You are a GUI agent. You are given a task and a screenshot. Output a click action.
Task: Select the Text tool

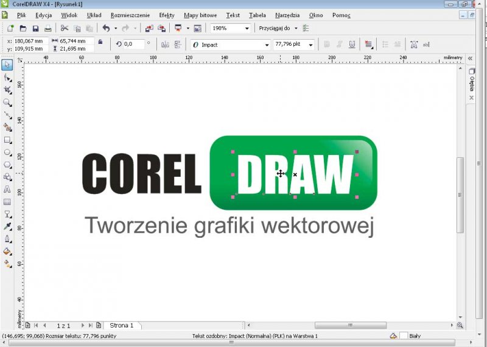click(7, 190)
